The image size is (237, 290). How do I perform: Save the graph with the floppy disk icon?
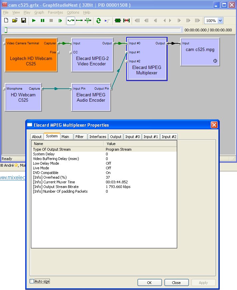tap(24, 20)
